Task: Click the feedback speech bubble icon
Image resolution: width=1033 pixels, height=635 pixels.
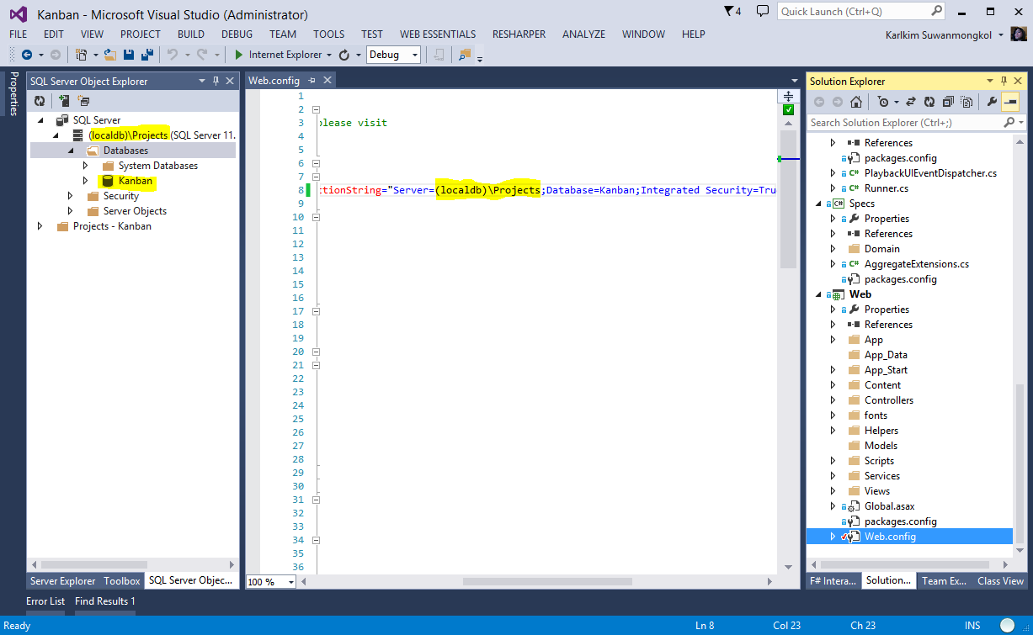Action: 763,11
